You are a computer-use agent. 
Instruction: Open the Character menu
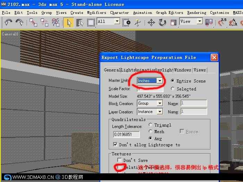119,13
